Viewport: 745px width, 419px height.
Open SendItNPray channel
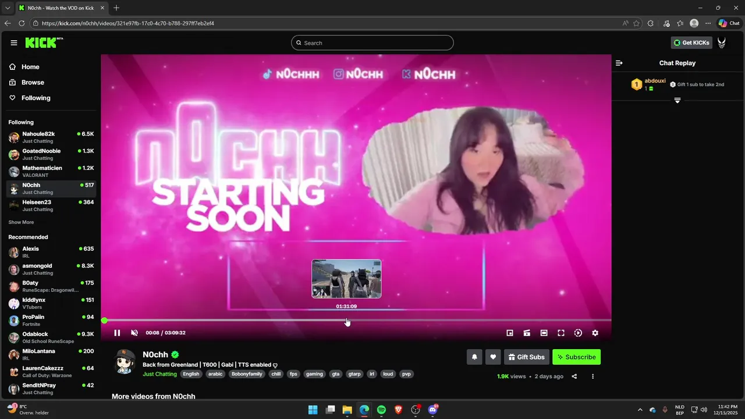pyautogui.click(x=51, y=388)
